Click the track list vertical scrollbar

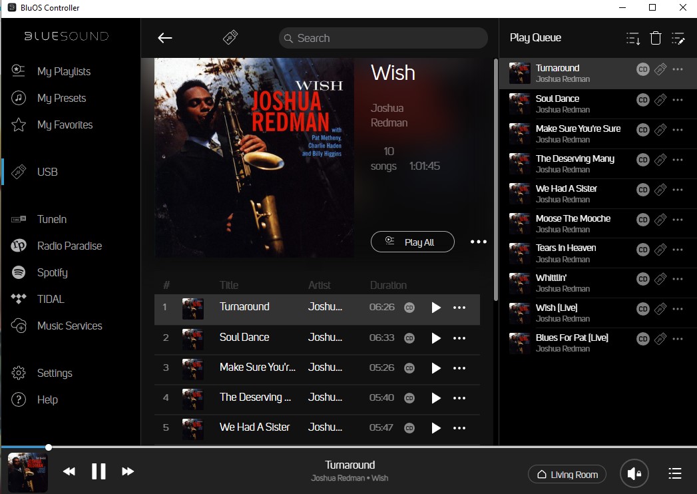point(496,180)
